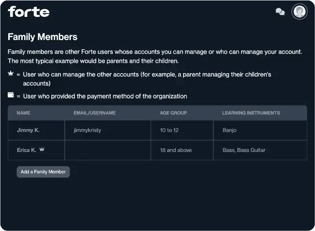Click Erica K.'s empty email cell
The width and height of the screenshot is (315, 231).
[x=108, y=150]
